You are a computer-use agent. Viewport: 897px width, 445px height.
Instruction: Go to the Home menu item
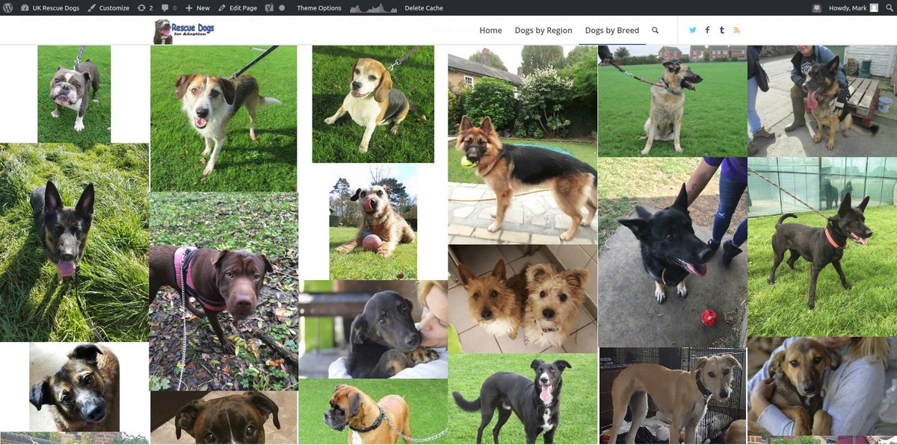tap(490, 31)
